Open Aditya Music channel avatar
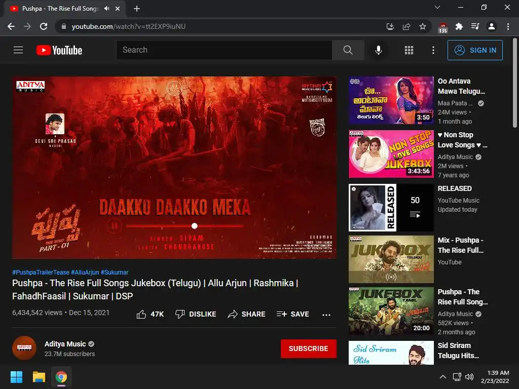The image size is (519, 389). coord(24,348)
